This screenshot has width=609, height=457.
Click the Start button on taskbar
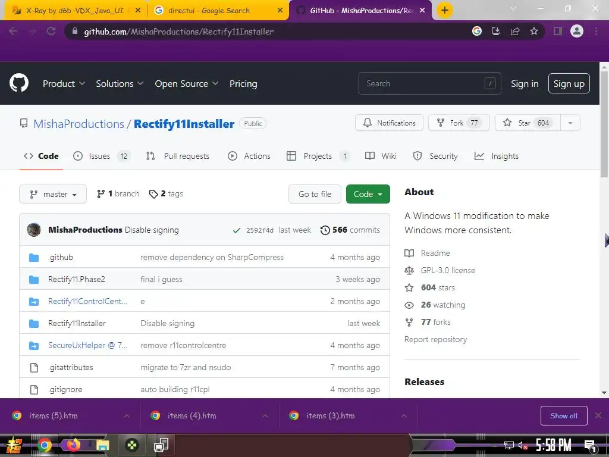coord(14,445)
